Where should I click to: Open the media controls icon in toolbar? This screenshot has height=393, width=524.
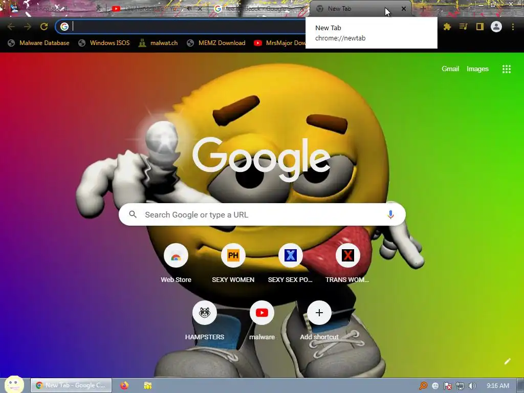(463, 27)
